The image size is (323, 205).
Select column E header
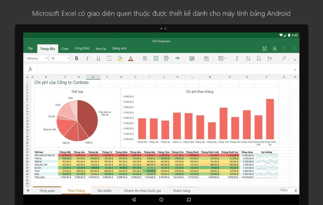click(93, 77)
